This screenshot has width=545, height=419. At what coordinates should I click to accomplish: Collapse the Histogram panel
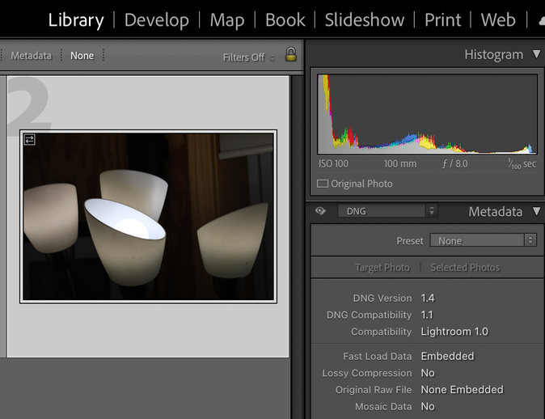(x=537, y=55)
